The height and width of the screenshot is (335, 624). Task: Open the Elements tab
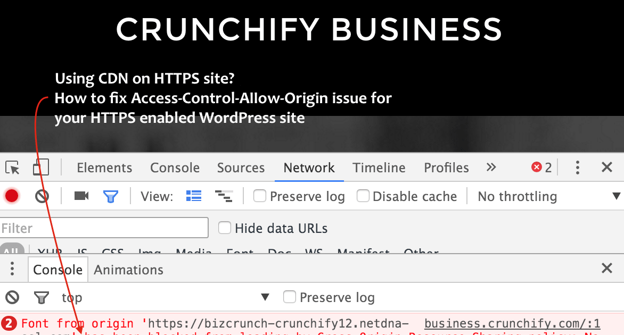coord(104,167)
